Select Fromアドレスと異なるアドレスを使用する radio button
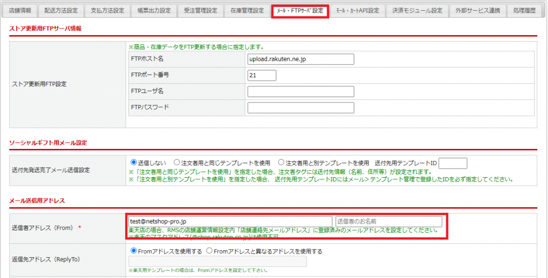The width and height of the screenshot is (548, 278). [x=209, y=251]
